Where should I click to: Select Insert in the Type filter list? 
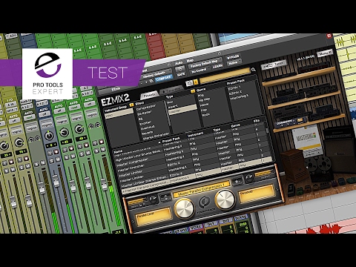pyautogui.click(x=173, y=106)
